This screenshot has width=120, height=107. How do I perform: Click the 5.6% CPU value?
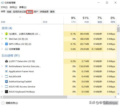[73, 49]
